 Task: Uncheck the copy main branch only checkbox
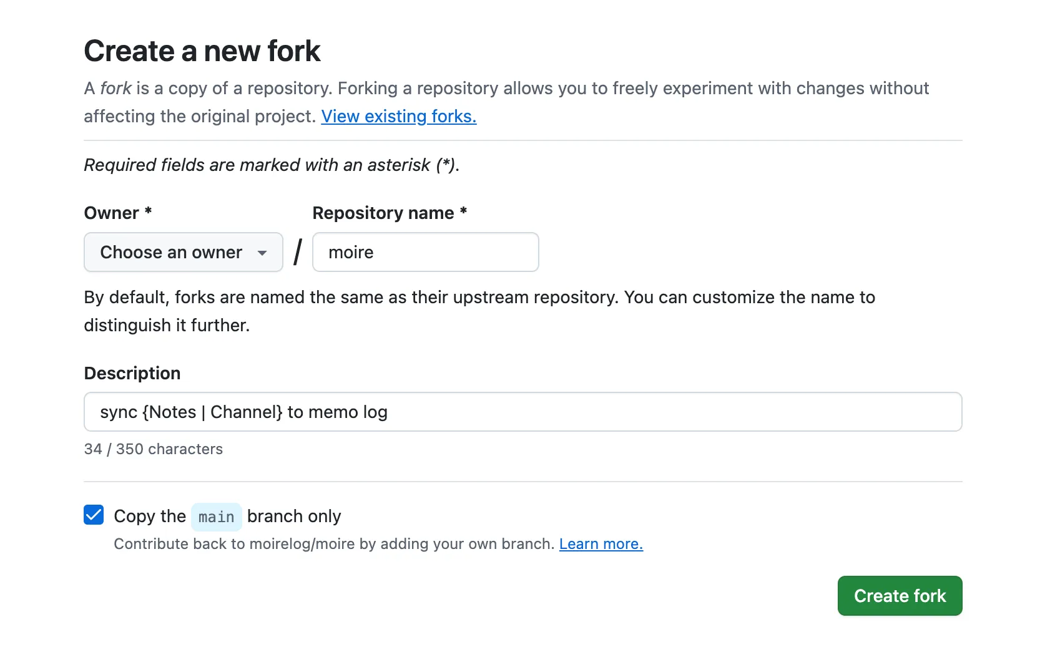(x=94, y=515)
